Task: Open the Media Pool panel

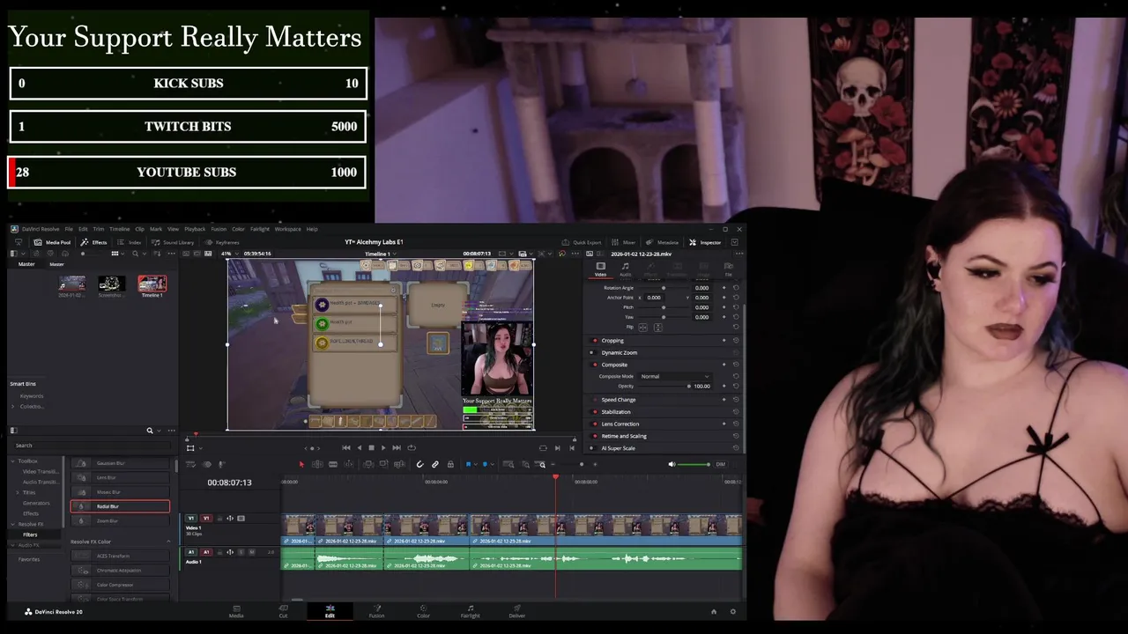Action: pos(53,242)
